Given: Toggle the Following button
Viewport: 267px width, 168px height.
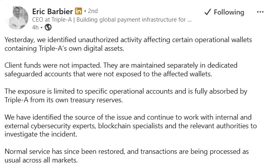Looking at the screenshot, I should [x=224, y=12].
